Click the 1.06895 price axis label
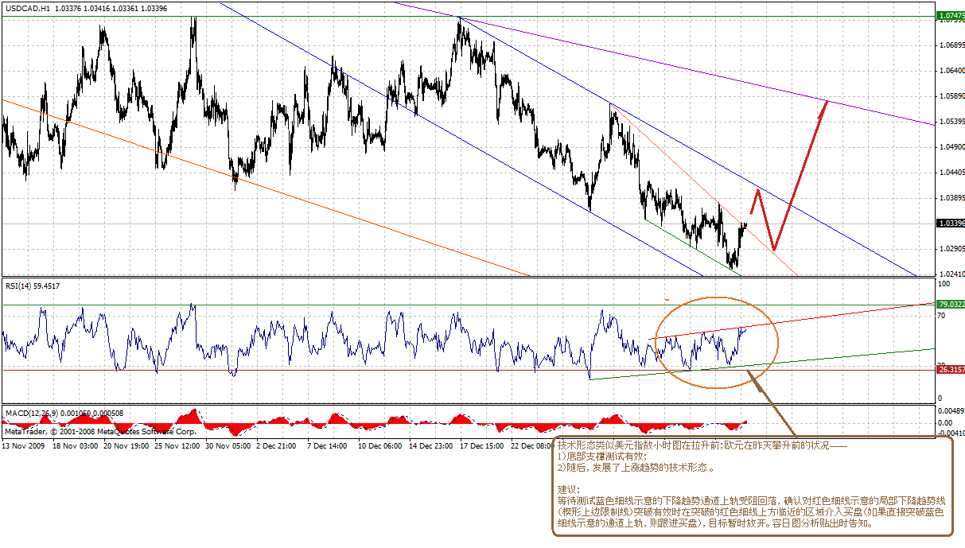965x548 pixels. point(951,45)
